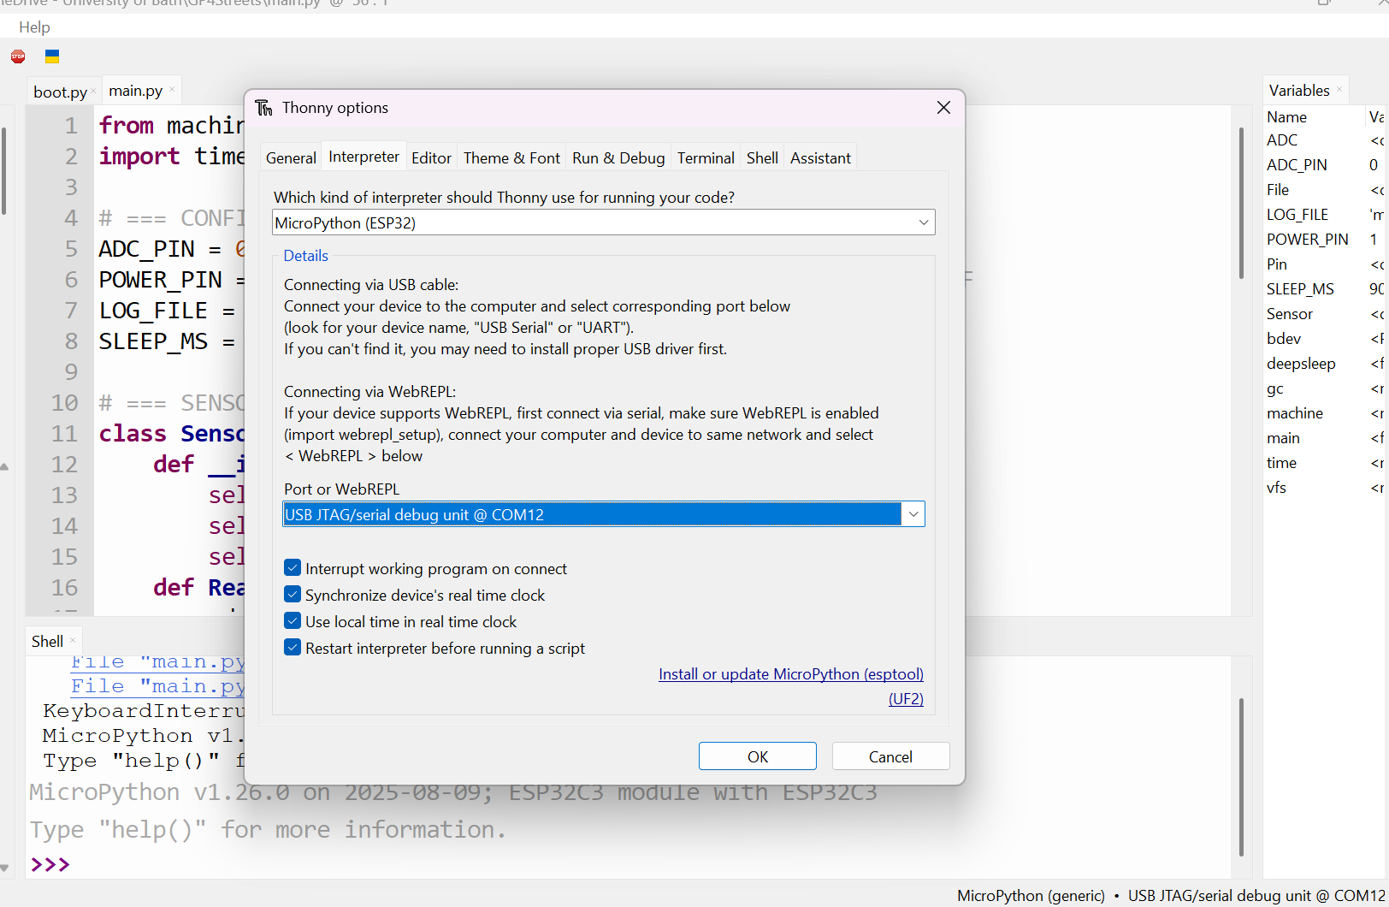Click Cancel to dismiss options
Screen dimensions: 1389x907
coord(890,756)
